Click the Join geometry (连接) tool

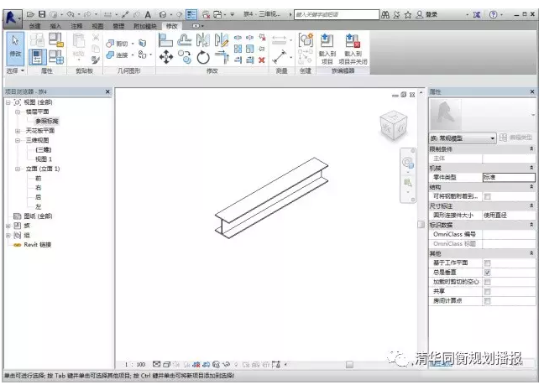click(x=118, y=55)
